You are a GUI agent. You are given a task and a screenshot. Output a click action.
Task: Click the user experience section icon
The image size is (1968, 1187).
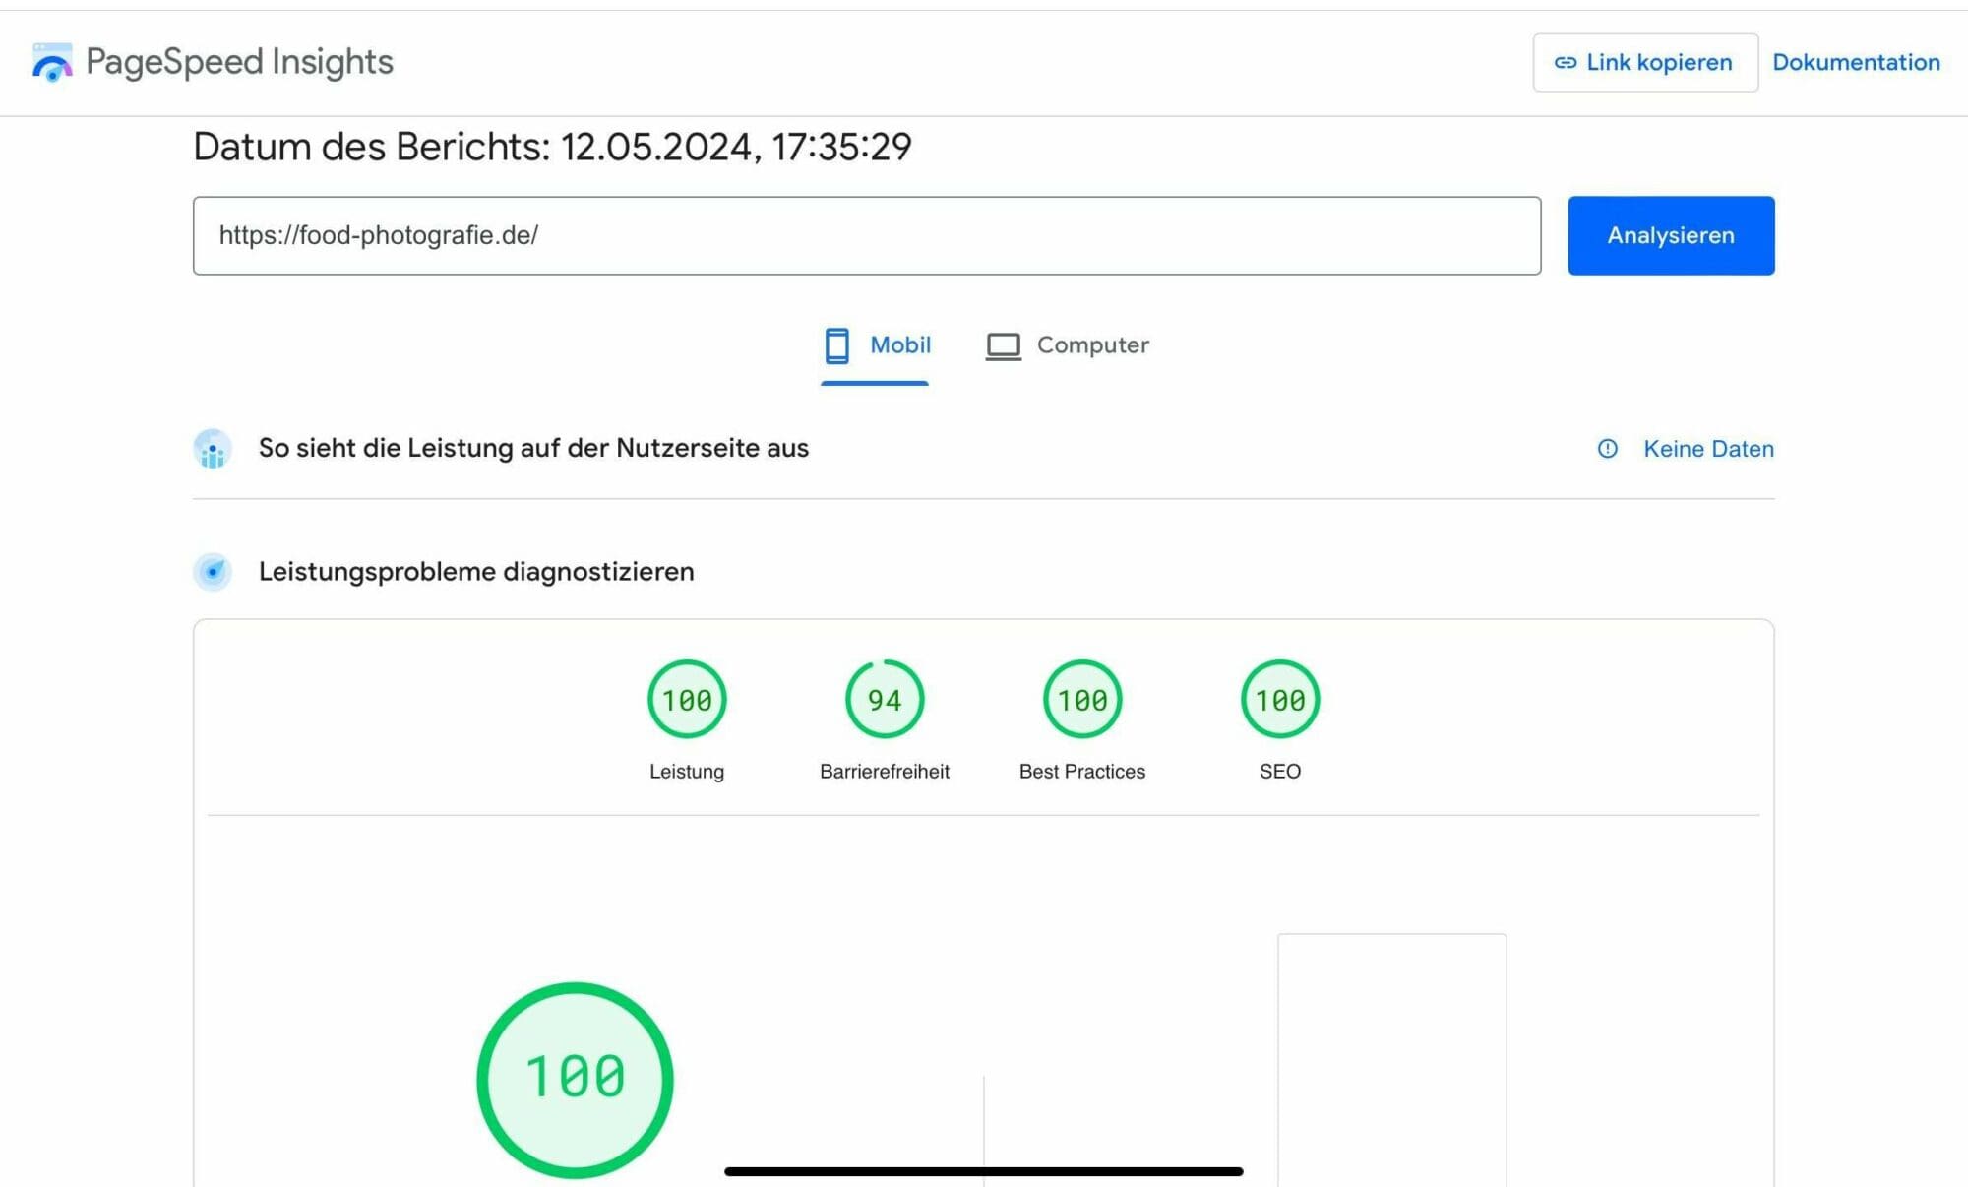pyautogui.click(x=213, y=449)
